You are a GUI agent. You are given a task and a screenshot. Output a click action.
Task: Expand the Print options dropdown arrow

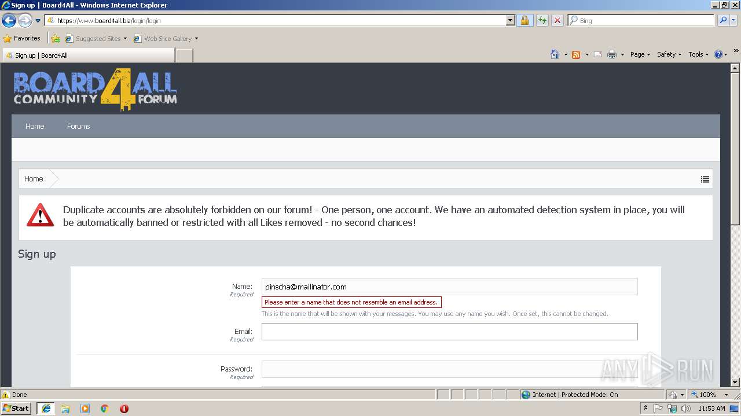(622, 54)
